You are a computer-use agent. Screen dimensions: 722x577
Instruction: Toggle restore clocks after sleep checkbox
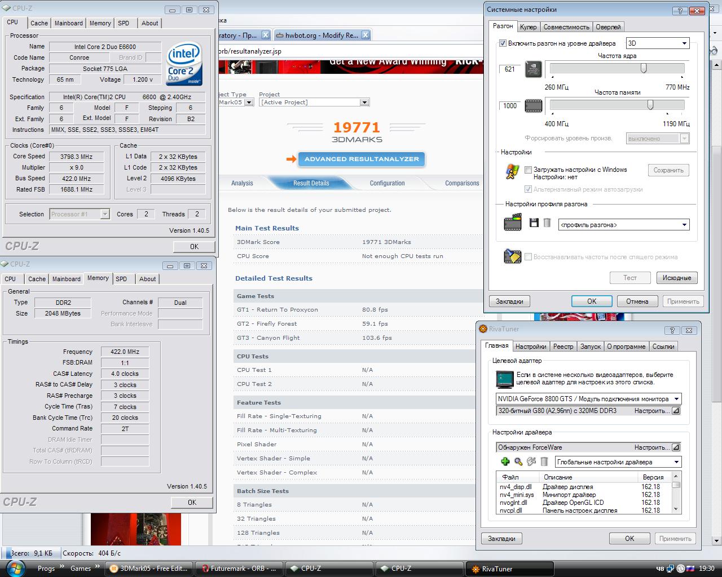coord(529,257)
